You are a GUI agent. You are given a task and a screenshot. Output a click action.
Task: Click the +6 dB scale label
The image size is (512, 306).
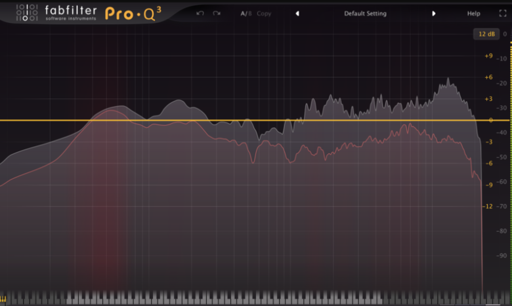(488, 77)
